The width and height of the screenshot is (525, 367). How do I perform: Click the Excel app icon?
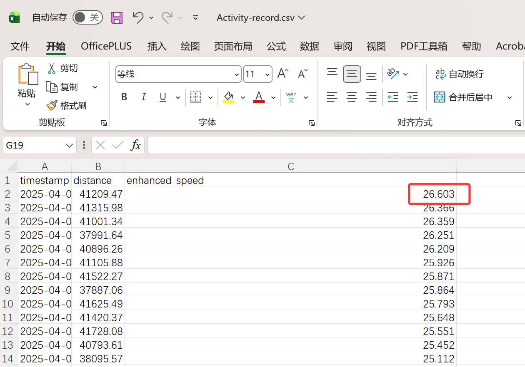tap(15, 17)
